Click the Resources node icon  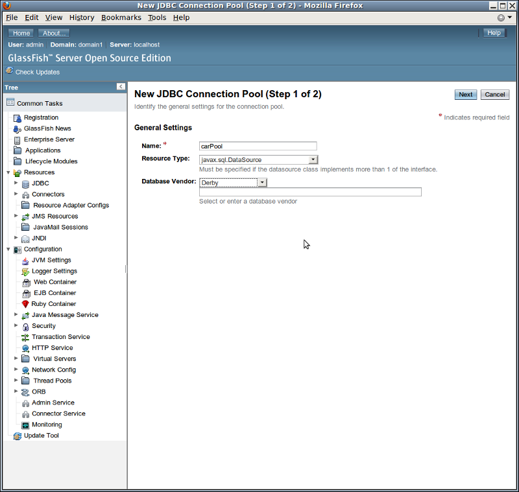(18, 172)
